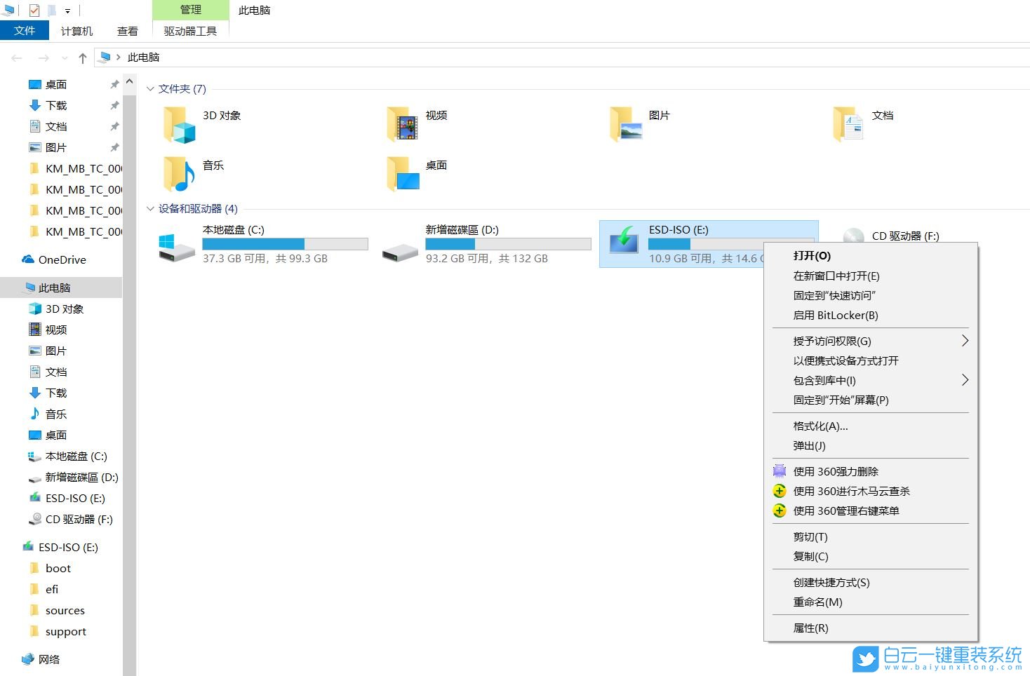
Task: Expand the 授予访问权限(G) submenu arrow
Action: (965, 341)
